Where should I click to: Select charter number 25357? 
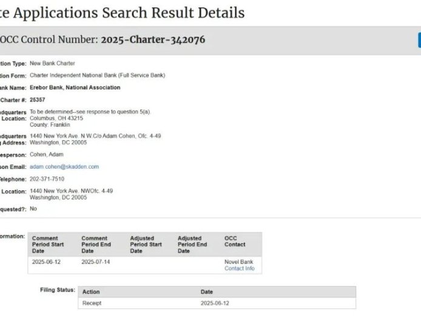coord(38,100)
